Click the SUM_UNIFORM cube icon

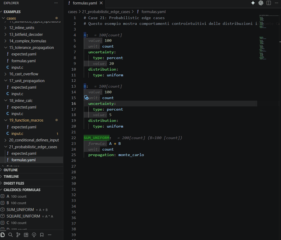(3, 210)
